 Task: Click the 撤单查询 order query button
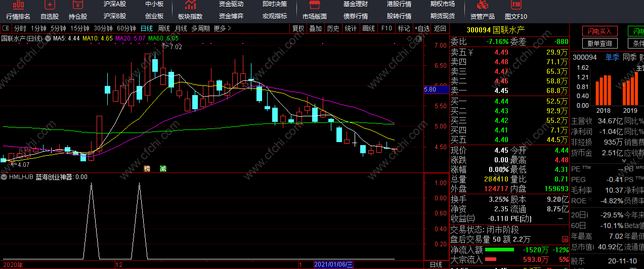(599, 43)
